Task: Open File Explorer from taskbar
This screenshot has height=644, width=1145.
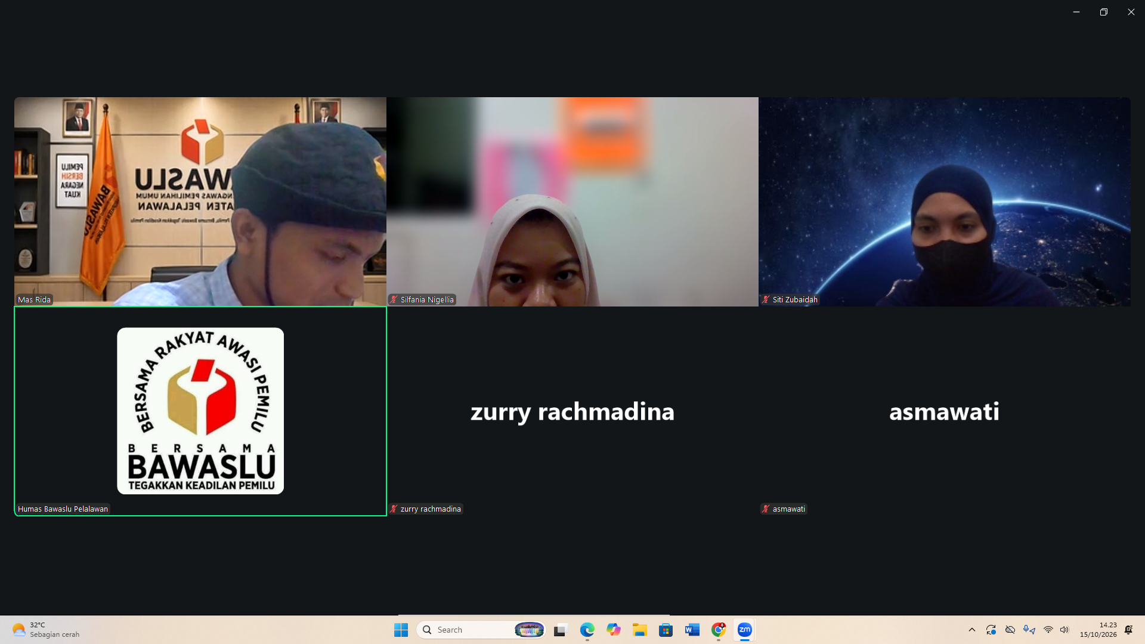Action: (x=640, y=630)
